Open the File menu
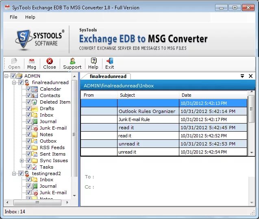Viewport: 259px width, 219px height. tap(13, 17)
